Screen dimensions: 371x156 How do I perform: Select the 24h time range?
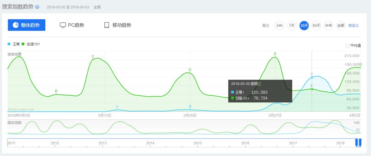pyautogui.click(x=280, y=25)
